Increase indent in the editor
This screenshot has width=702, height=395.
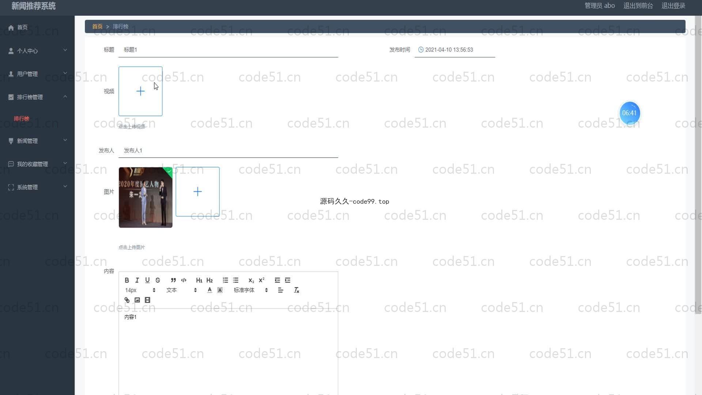coord(288,280)
